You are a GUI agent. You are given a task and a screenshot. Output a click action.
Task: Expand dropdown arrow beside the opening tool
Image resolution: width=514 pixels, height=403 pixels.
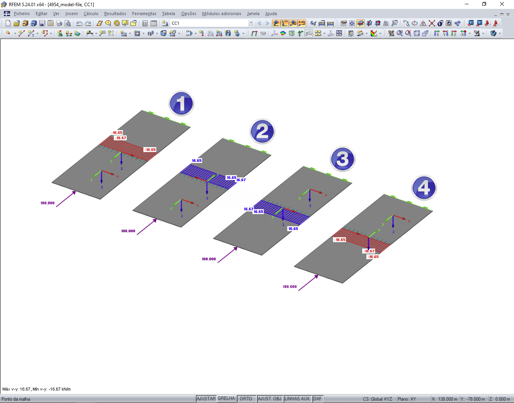coord(143,33)
